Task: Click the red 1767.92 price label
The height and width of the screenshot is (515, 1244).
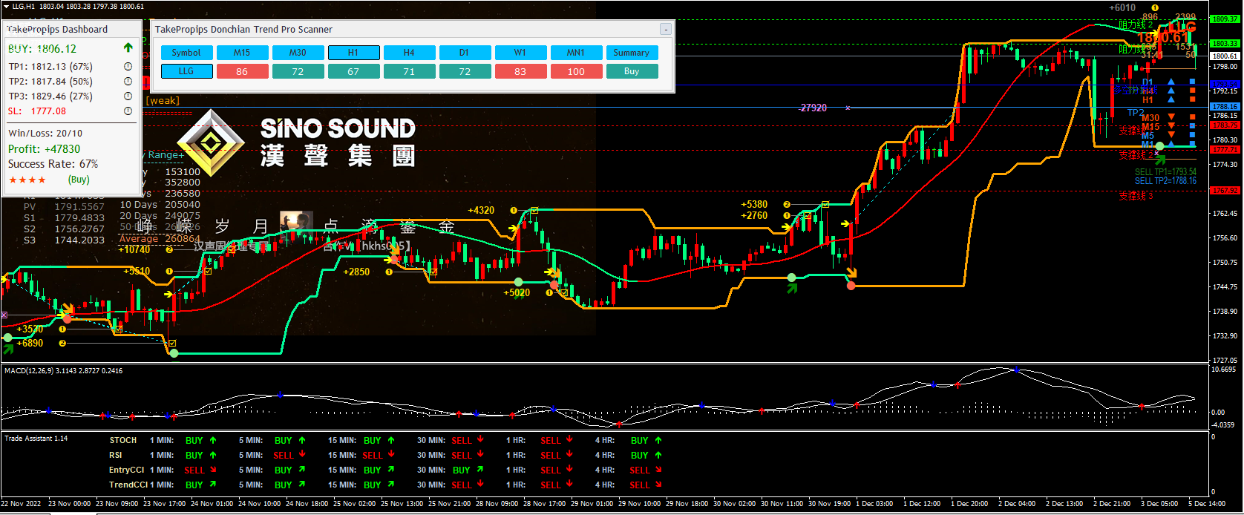Action: (x=1225, y=191)
